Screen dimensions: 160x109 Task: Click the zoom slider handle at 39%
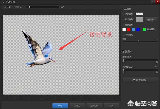click(x=29, y=7)
